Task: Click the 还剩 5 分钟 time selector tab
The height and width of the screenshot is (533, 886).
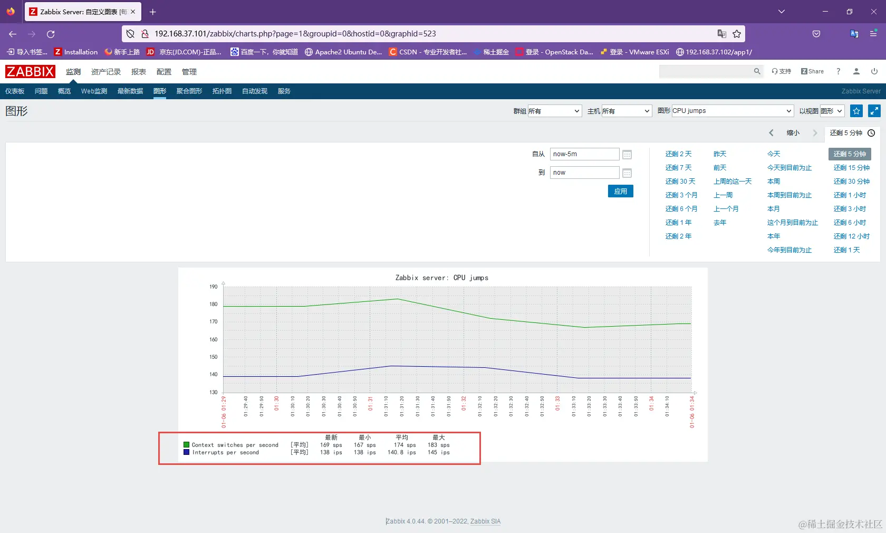Action: tap(852, 133)
